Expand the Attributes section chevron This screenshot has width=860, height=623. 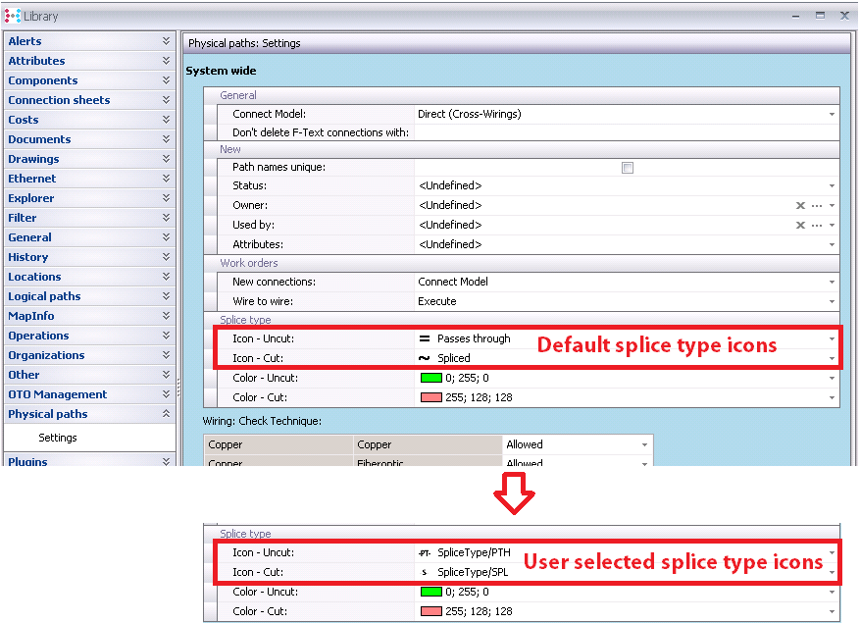(x=166, y=61)
